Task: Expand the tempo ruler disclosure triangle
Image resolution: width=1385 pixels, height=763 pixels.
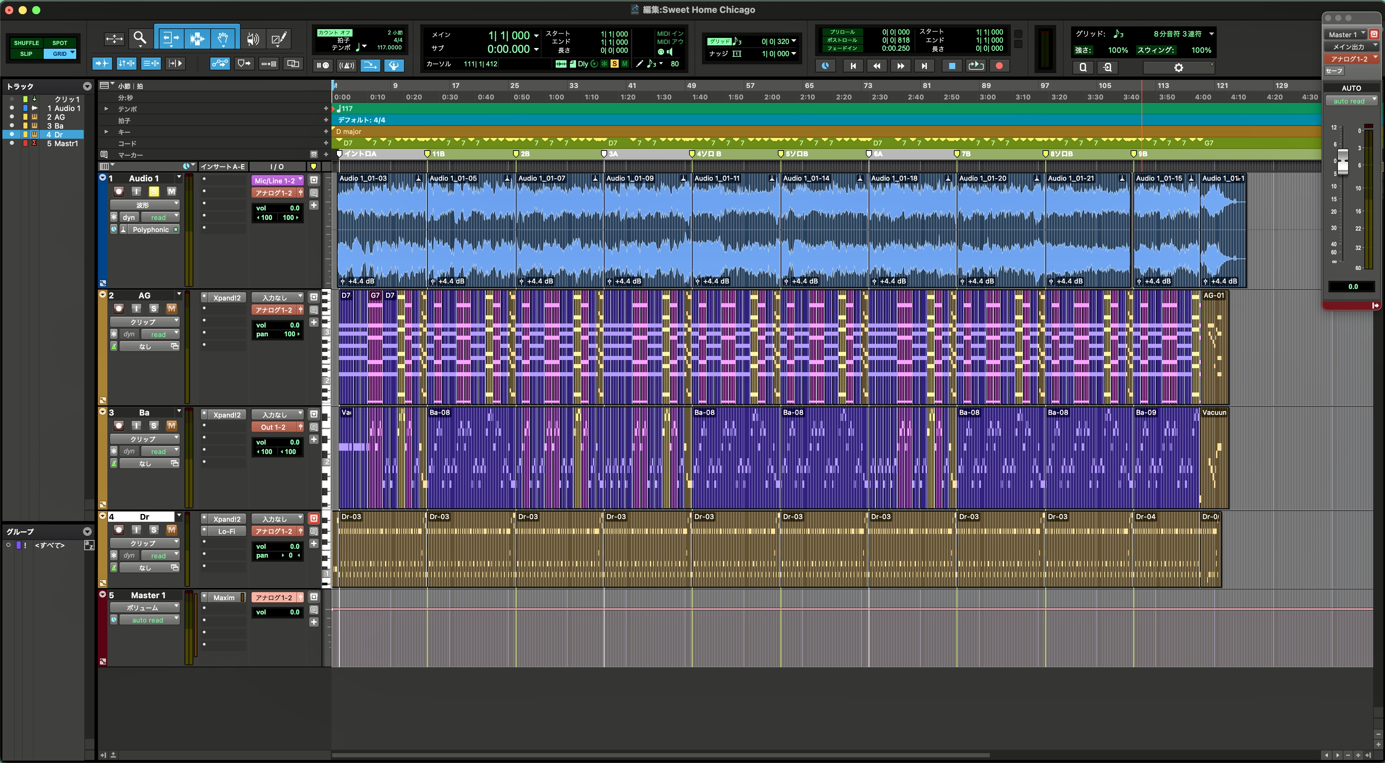Action: click(106, 109)
